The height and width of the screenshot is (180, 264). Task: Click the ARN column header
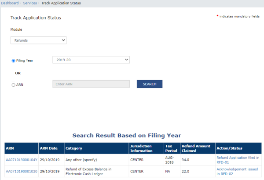pos(11,148)
